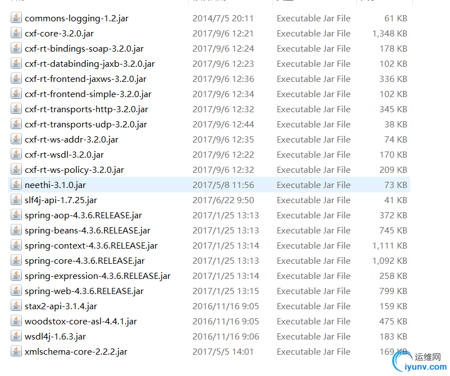Select the icon next to slf4j-api-1.7.25.jar

(16, 200)
